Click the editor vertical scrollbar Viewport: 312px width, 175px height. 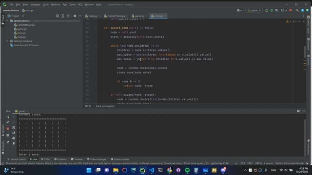[x=305, y=52]
